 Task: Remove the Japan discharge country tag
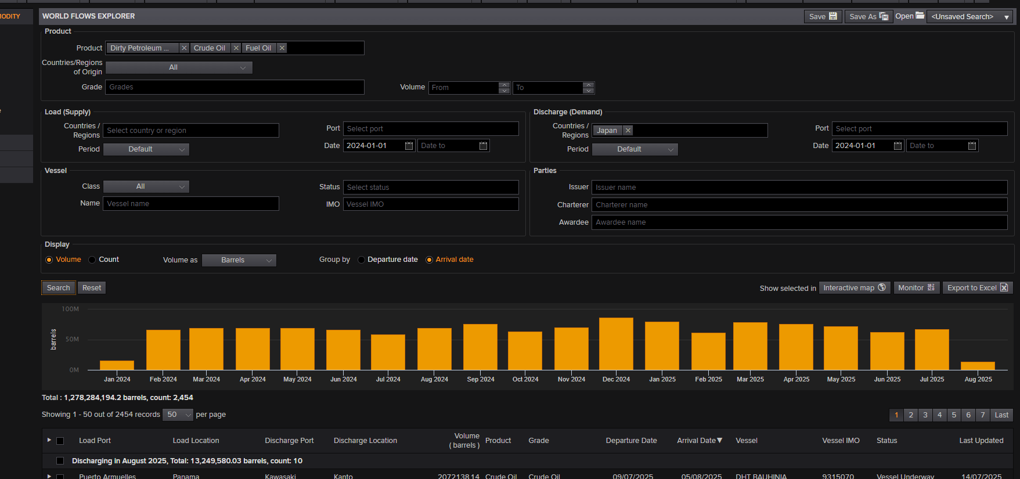[628, 131]
